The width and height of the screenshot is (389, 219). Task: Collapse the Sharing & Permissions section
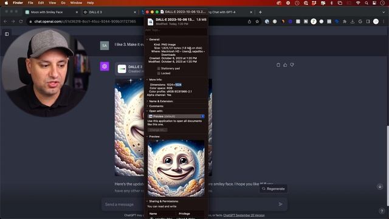coord(147,201)
